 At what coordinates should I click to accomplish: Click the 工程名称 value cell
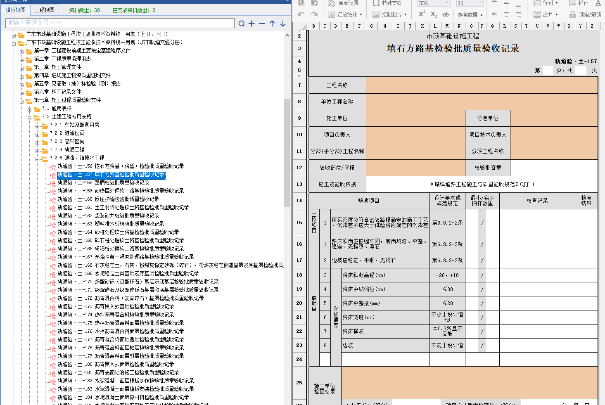click(x=482, y=85)
